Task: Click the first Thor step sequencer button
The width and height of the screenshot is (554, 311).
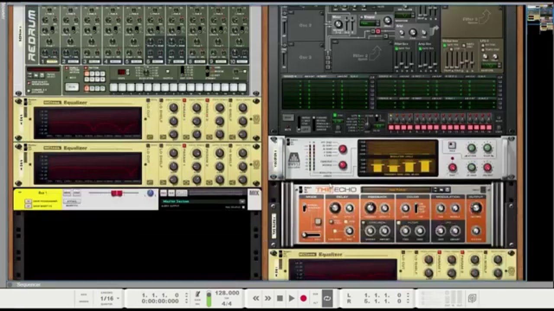Action: 391,127
